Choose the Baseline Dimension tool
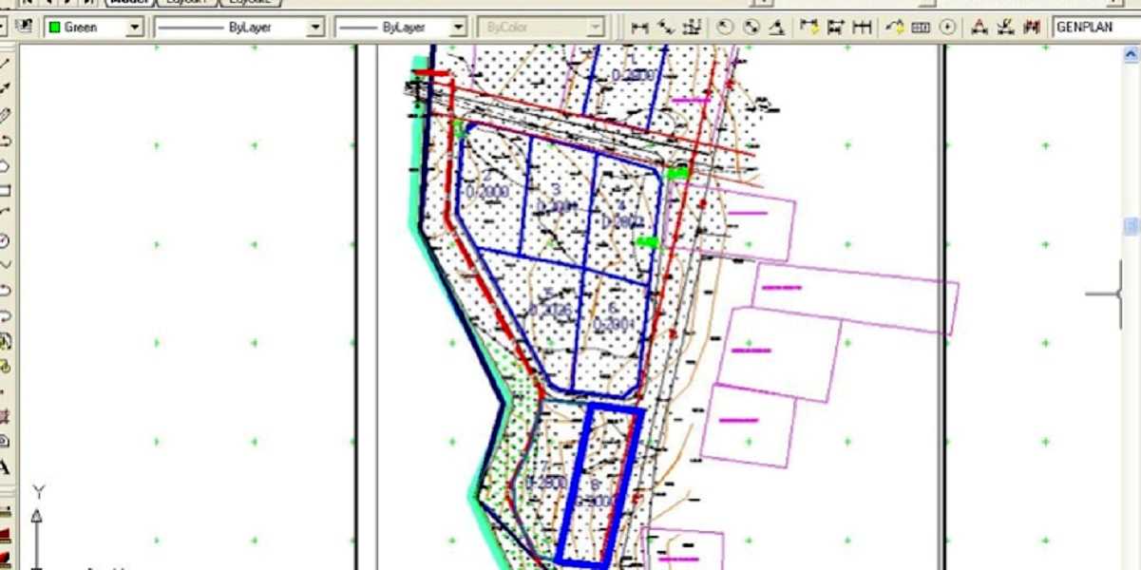 (836, 28)
